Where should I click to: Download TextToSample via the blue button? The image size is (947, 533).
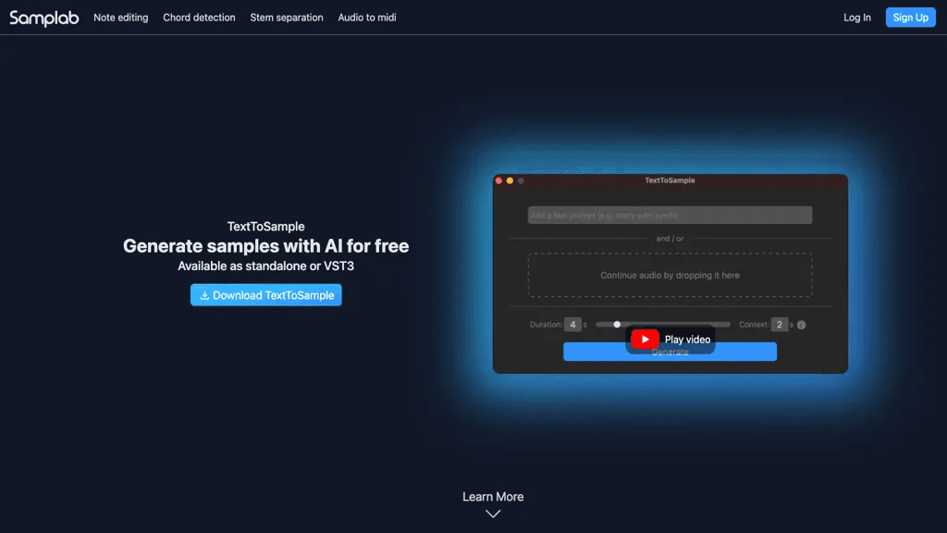(265, 295)
